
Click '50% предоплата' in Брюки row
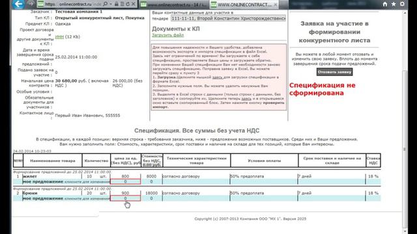point(247,193)
